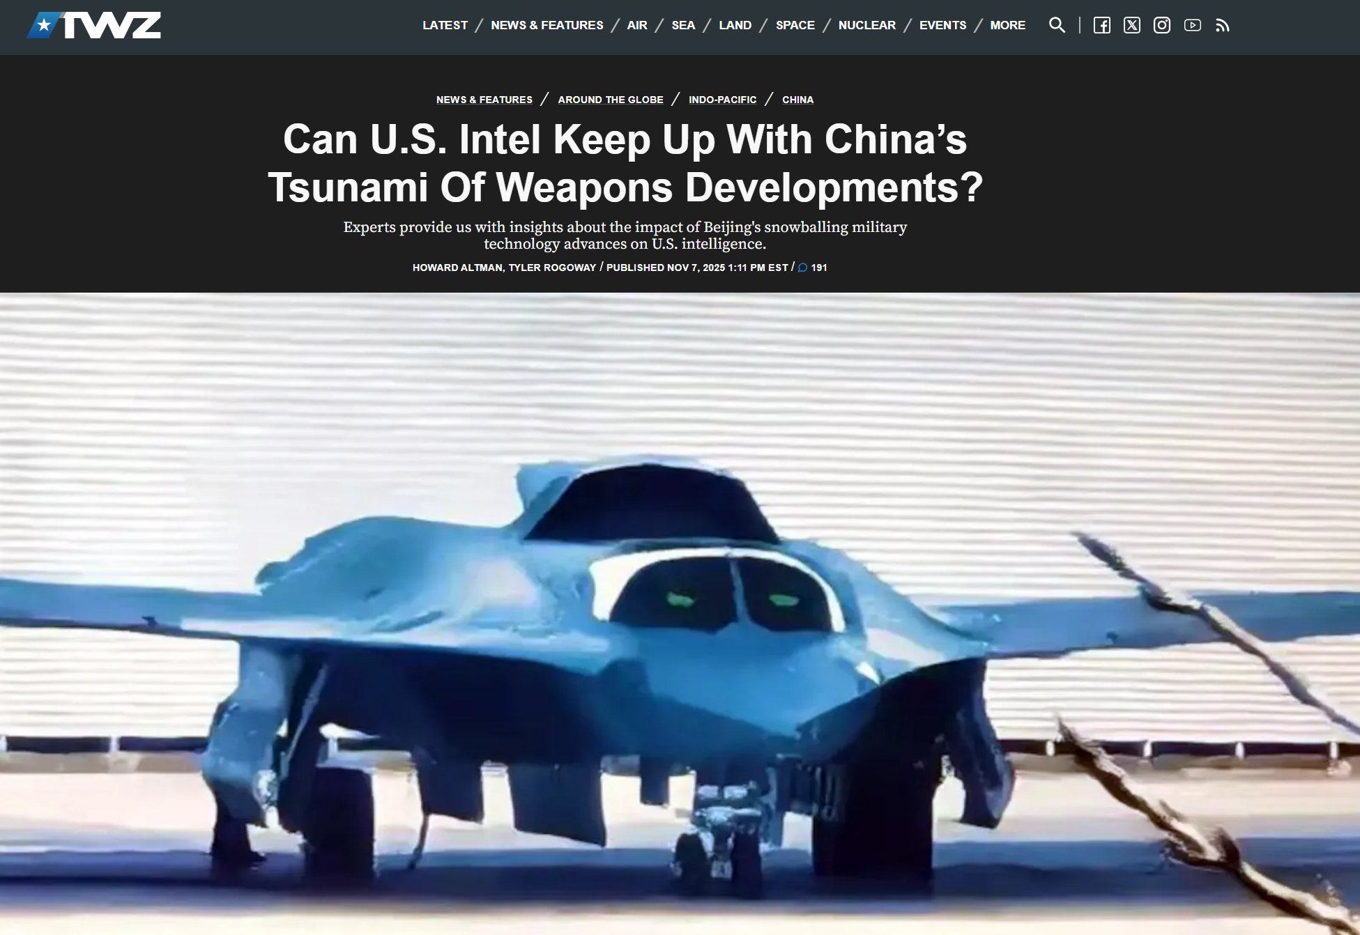This screenshot has height=935, width=1360.
Task: Select the Air navigation item
Action: 636,25
